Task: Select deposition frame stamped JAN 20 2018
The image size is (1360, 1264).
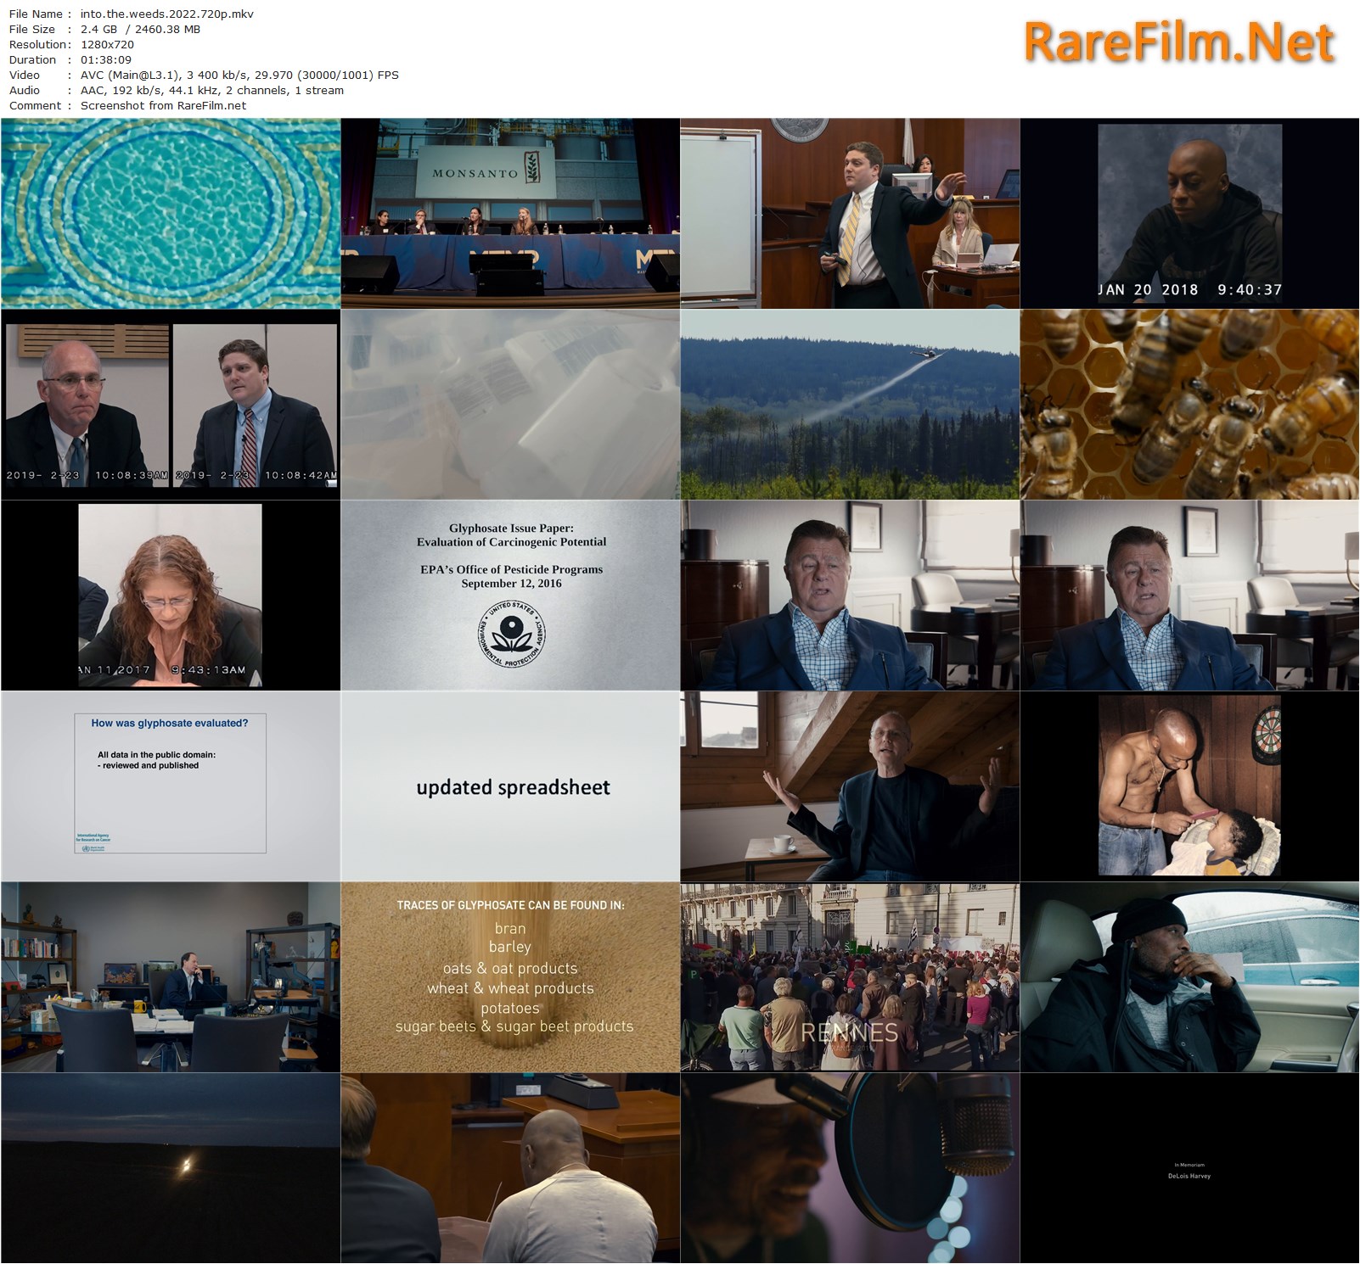Action: click(x=1189, y=213)
